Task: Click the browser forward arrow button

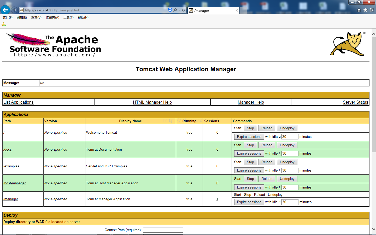Action: click(x=14, y=10)
